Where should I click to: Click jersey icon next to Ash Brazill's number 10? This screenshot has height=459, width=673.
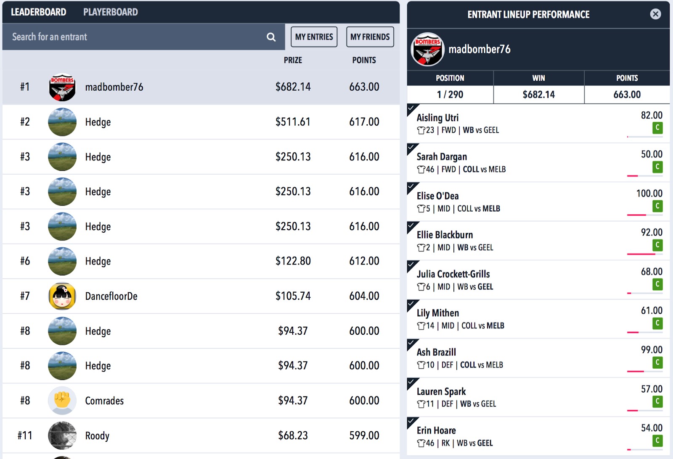coord(421,365)
